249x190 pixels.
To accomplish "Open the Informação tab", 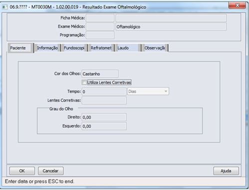I will coord(47,48).
